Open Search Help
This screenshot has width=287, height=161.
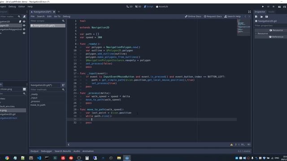232,17
